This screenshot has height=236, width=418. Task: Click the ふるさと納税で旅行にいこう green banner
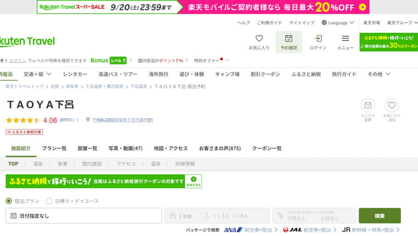(x=104, y=181)
